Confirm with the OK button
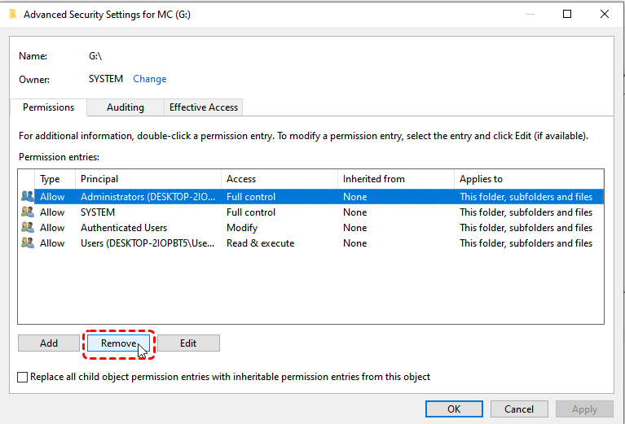 tap(454, 409)
